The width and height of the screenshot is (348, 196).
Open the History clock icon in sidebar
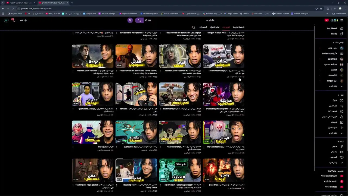point(342,100)
